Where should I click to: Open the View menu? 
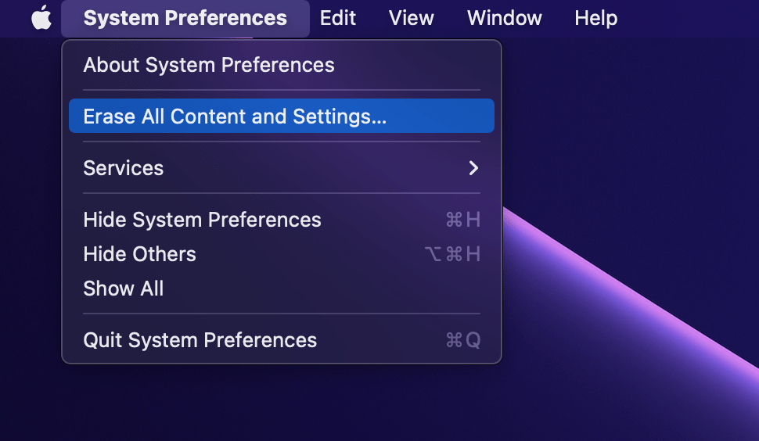click(x=412, y=19)
